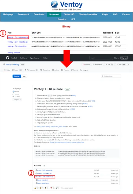Open the Tested ISO tab

point(69,14)
